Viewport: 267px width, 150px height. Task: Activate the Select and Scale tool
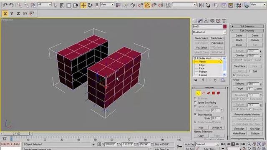pyautogui.click(x=97, y=5)
